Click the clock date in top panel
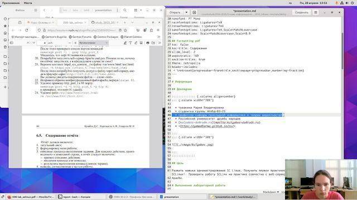Viewport: 357px width, 200px height. pyautogui.click(x=313, y=3)
